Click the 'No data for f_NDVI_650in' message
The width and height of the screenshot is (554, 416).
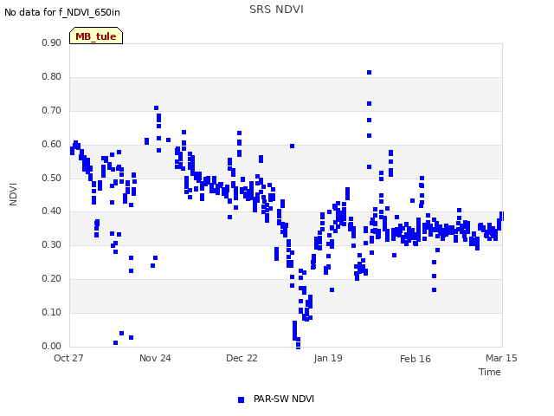pyautogui.click(x=62, y=12)
